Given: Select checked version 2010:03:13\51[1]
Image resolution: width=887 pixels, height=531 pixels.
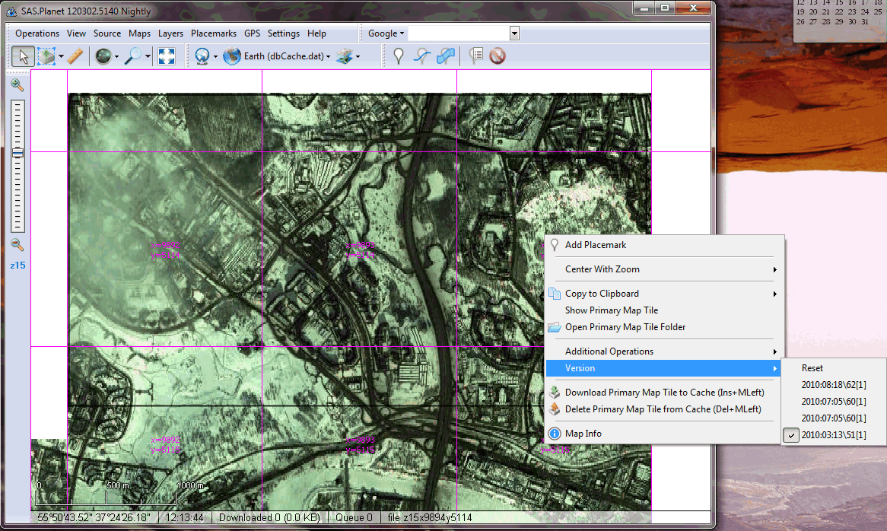Looking at the screenshot, I should (x=833, y=435).
